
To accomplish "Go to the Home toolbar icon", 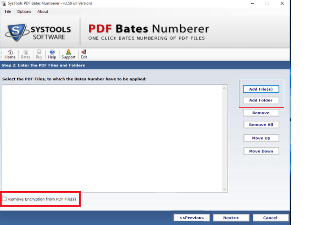I will click(10, 54).
